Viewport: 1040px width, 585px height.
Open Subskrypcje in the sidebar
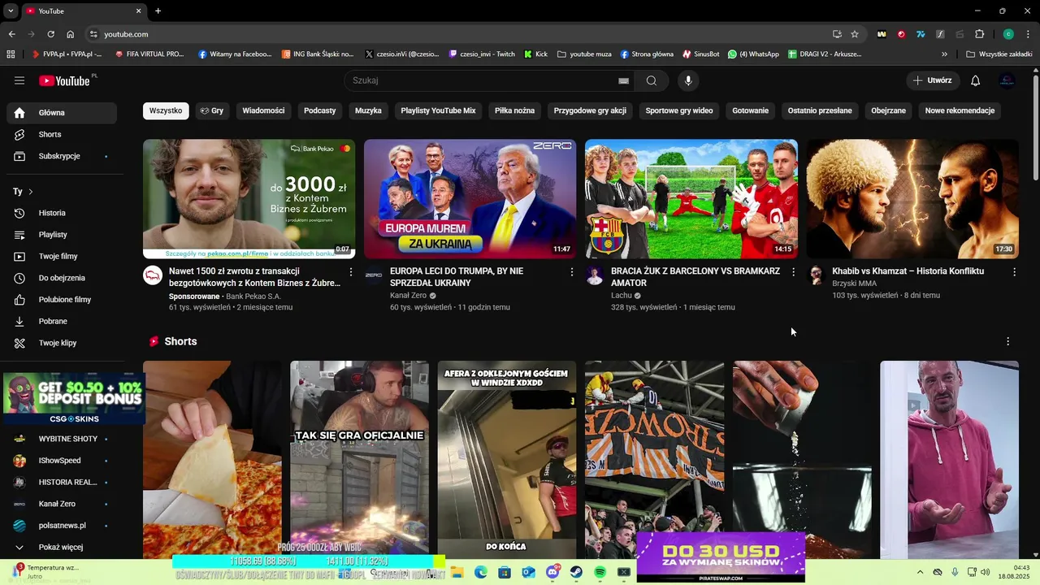(62, 156)
